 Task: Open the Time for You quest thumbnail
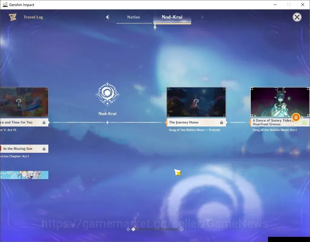[24, 102]
